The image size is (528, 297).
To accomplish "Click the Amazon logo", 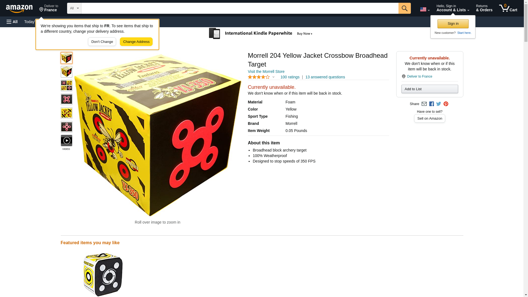I will click(x=19, y=9).
